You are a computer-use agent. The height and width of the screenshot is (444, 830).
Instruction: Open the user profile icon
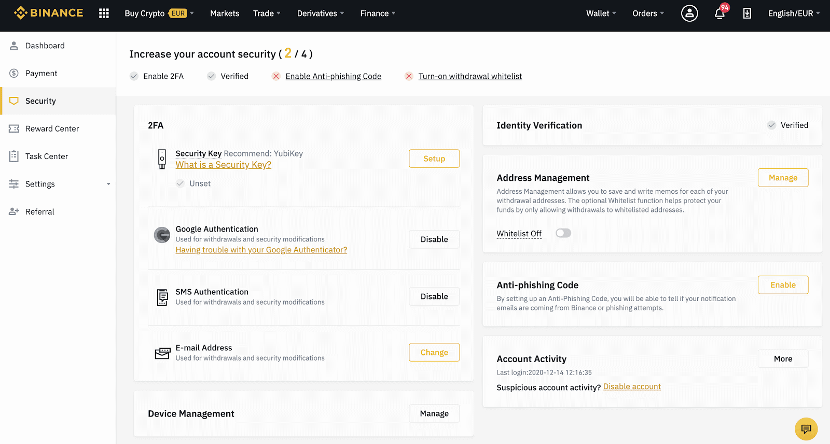[689, 13]
